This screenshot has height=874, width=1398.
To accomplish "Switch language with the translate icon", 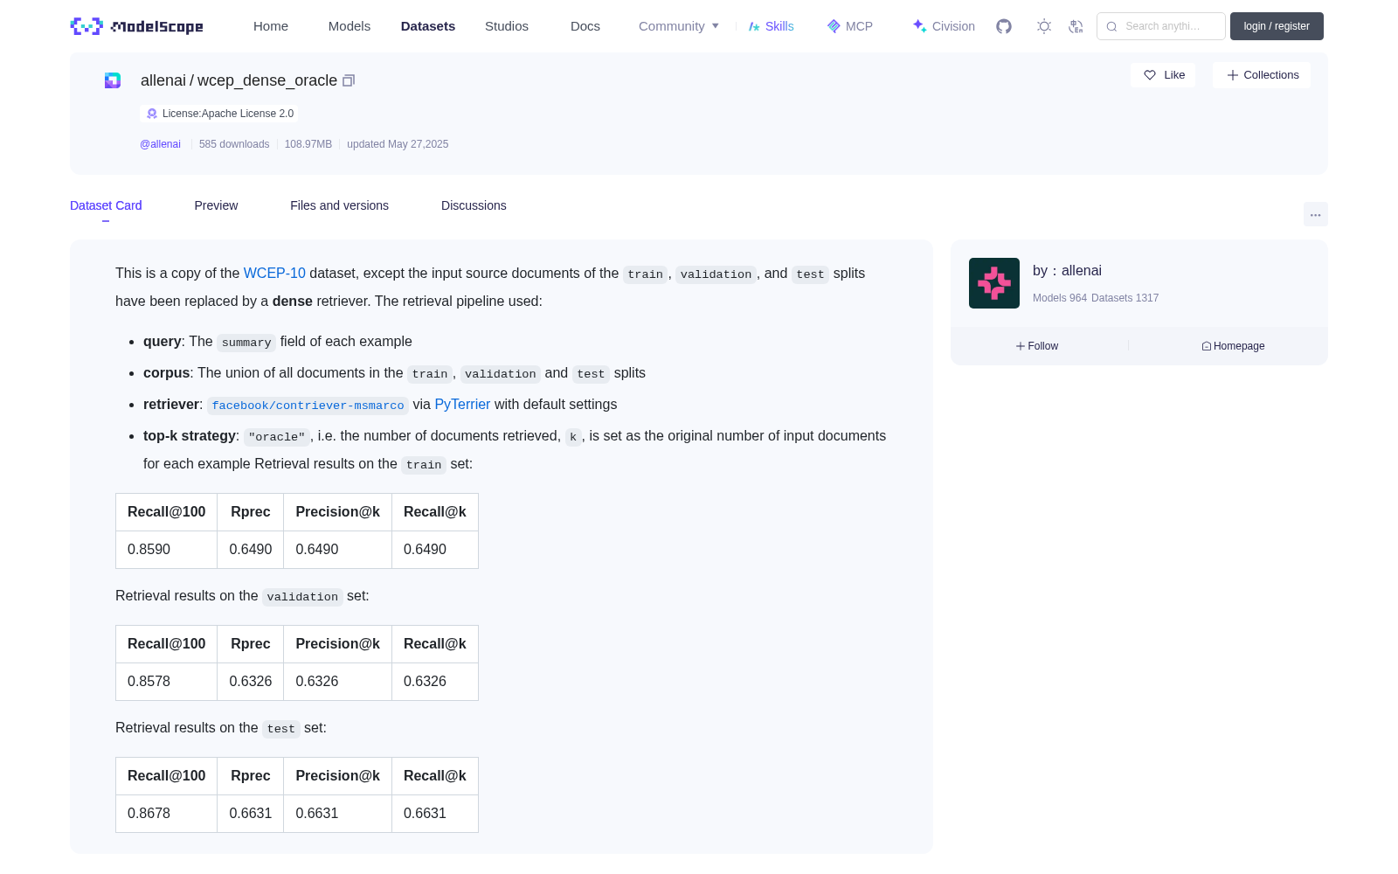I will (1076, 26).
